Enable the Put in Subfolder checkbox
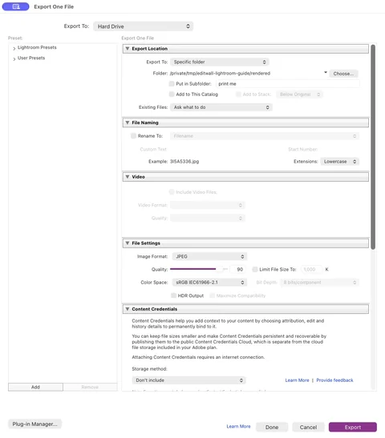 [172, 83]
